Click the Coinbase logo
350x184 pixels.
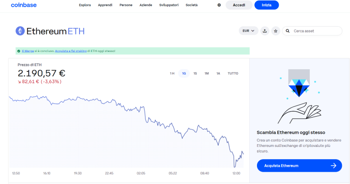[23, 5]
